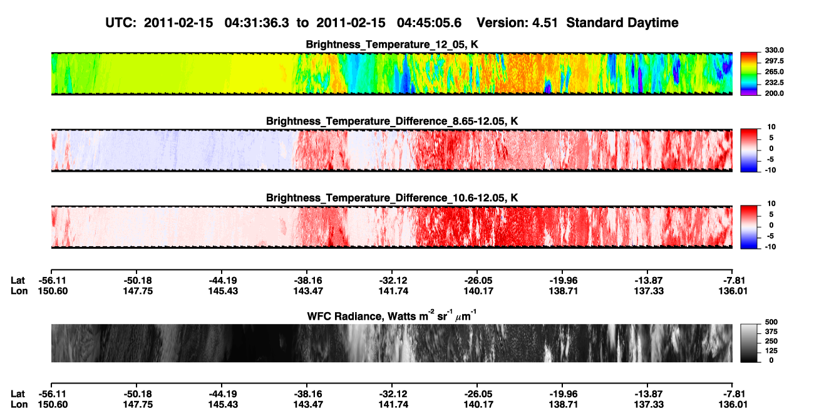814x418 pixels.
Task: Click "-10" on the 10.6-12.05 color scale
Action: click(x=770, y=247)
